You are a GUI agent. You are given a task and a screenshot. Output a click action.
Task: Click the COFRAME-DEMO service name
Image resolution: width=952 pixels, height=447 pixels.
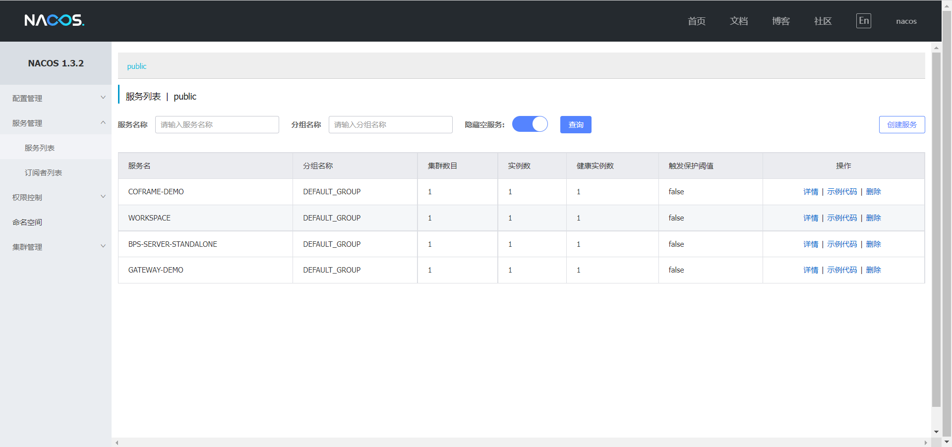(156, 192)
